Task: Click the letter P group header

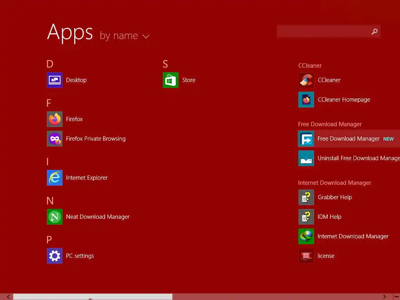Action: point(49,240)
